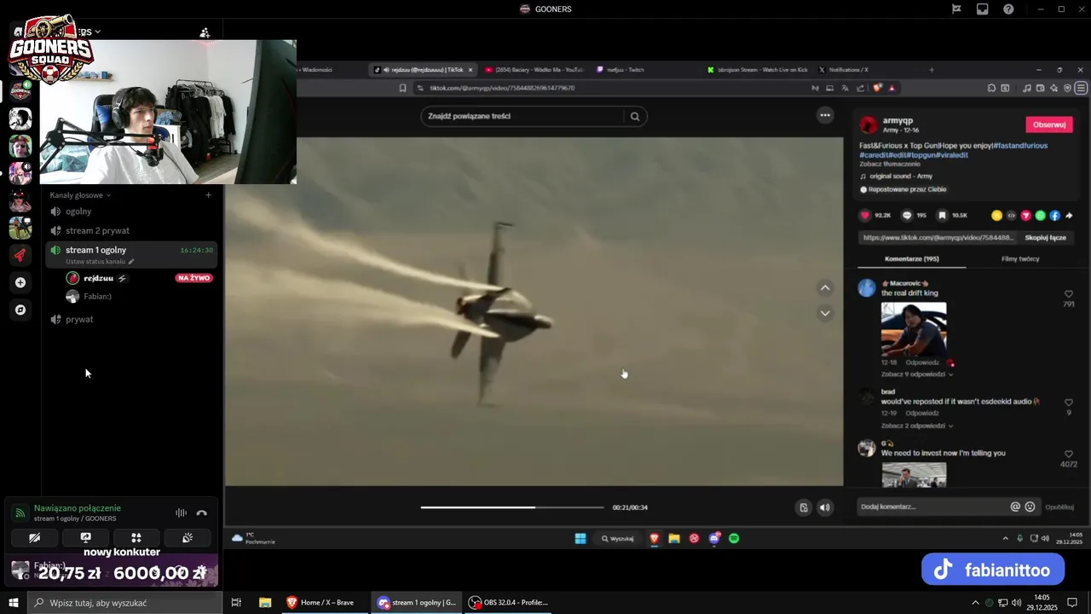The height and width of the screenshot is (614, 1091).
Task: Select the YouTube Baciary browser tab
Action: (534, 70)
